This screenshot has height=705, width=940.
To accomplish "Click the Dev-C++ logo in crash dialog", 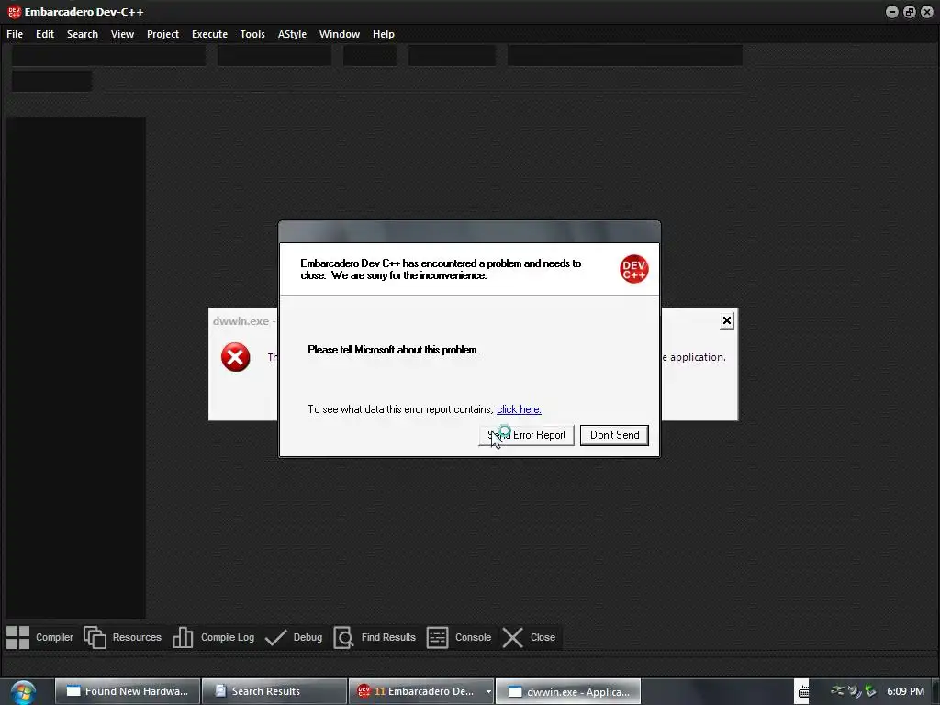I will click(634, 269).
